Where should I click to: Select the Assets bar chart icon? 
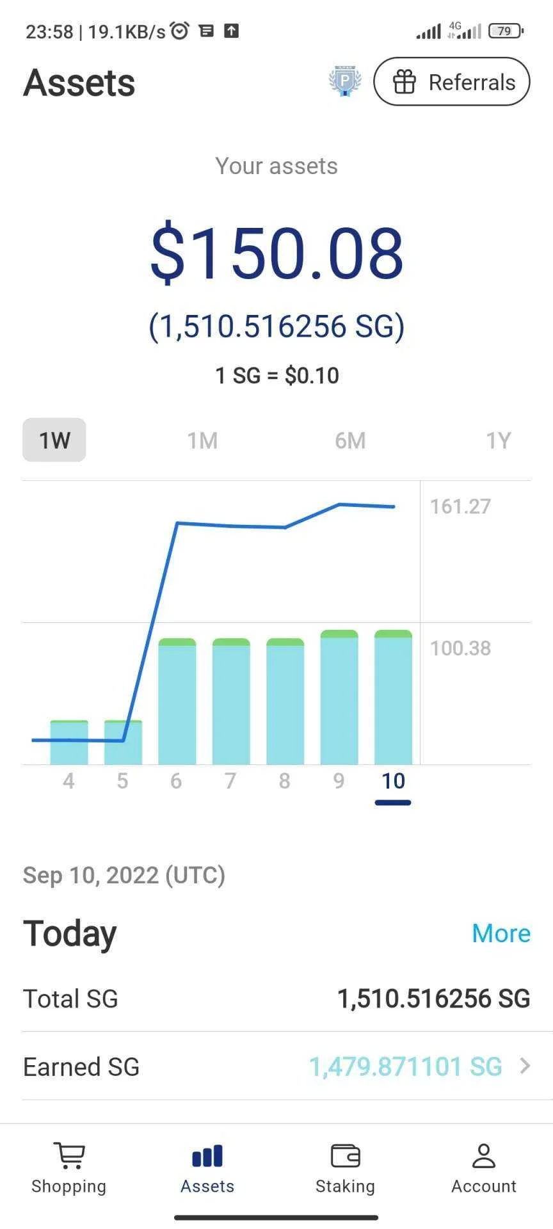click(207, 1156)
